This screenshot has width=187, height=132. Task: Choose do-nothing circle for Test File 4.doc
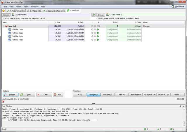coord(95,40)
